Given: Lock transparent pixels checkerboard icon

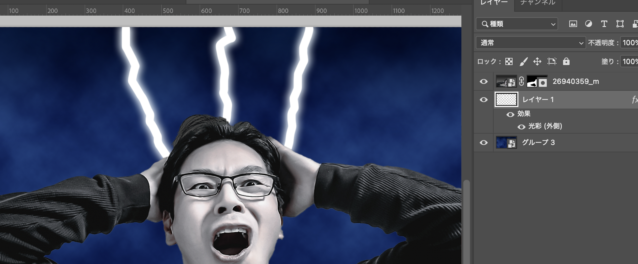Looking at the screenshot, I should click(509, 61).
